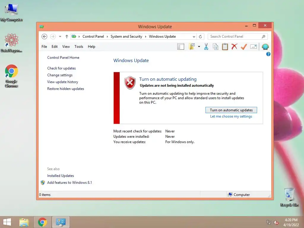Click the Paste clipboard icon
304x228 pixels.
click(x=225, y=47)
